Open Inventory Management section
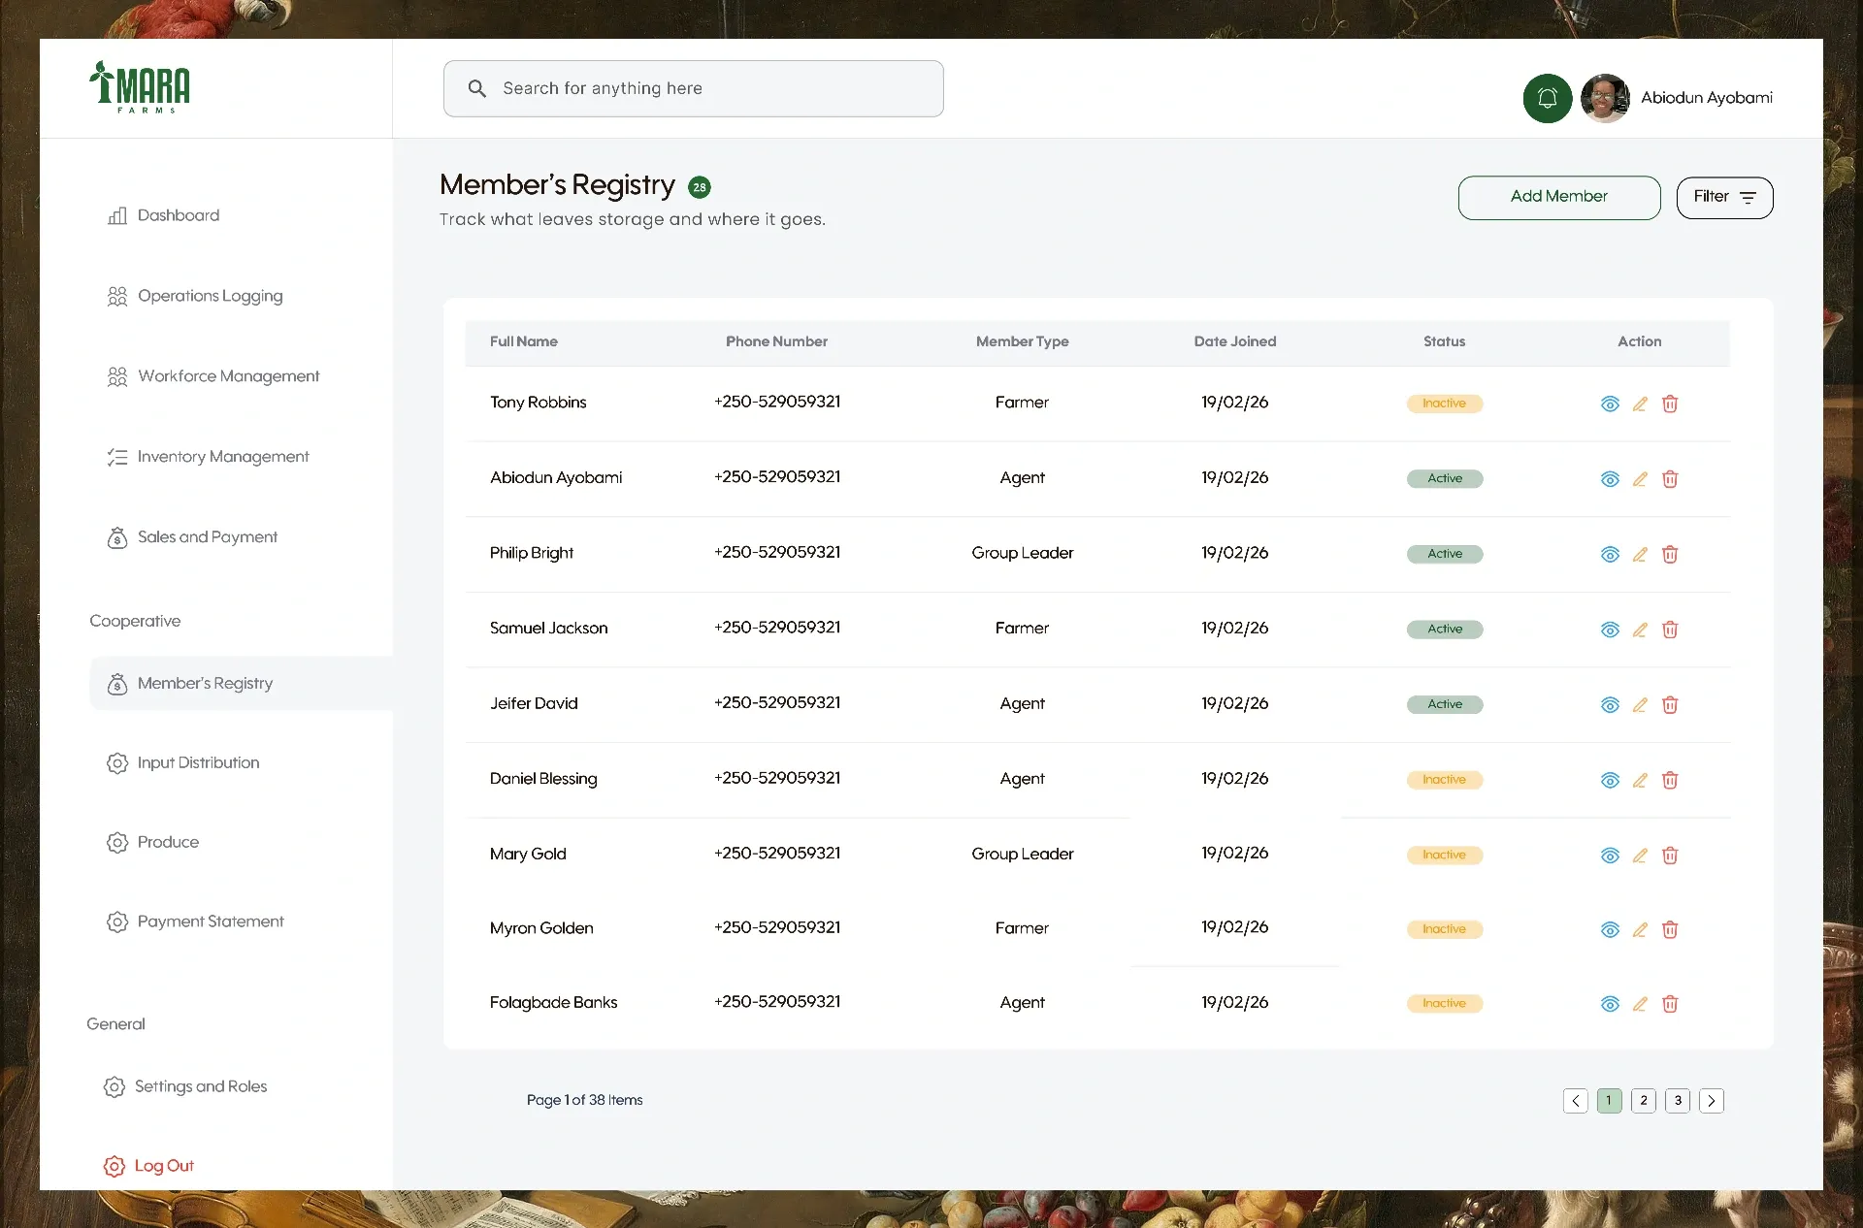This screenshot has width=1863, height=1228. pos(208,457)
